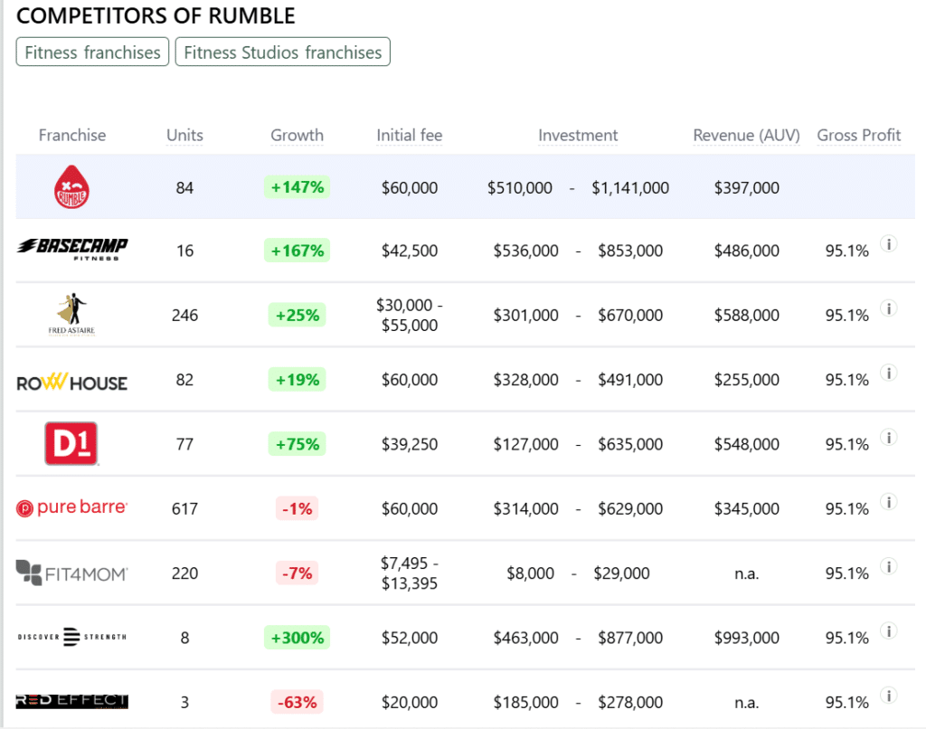The height and width of the screenshot is (729, 926).
Task: Click the $30,000 - $55,000 initial fee
Action: tap(410, 315)
